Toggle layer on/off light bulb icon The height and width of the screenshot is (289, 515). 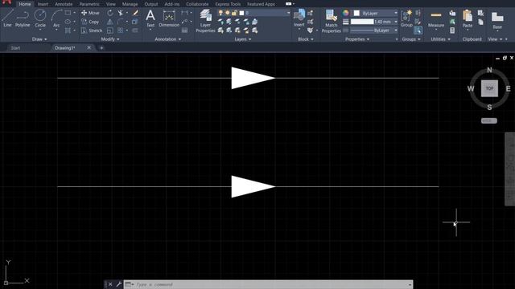[220, 13]
